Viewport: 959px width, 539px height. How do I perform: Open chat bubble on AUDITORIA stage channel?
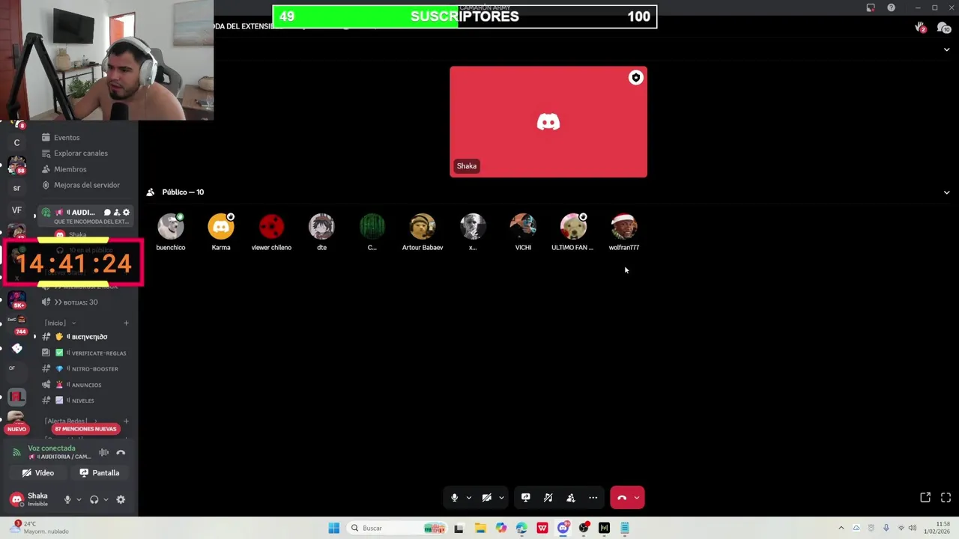(x=107, y=213)
